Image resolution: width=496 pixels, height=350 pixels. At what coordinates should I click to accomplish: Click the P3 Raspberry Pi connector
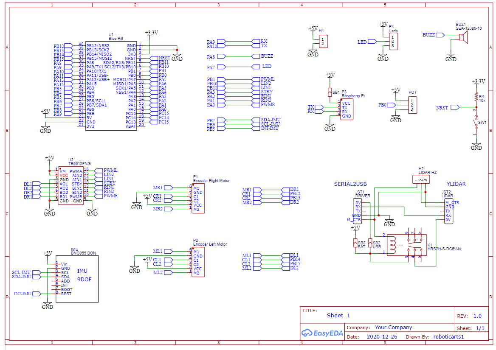tap(346, 109)
